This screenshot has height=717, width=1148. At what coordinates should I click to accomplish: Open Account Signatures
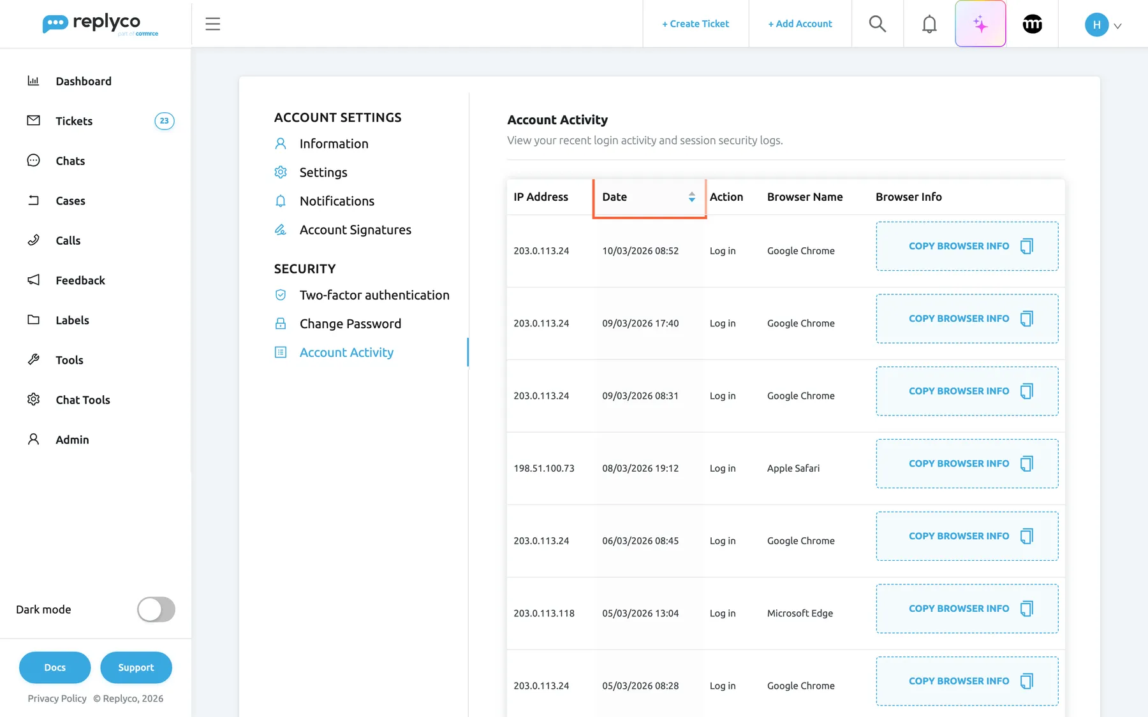355,229
